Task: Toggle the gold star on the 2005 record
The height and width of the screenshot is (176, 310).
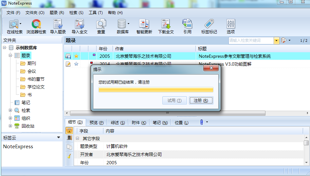Action: 76,56
